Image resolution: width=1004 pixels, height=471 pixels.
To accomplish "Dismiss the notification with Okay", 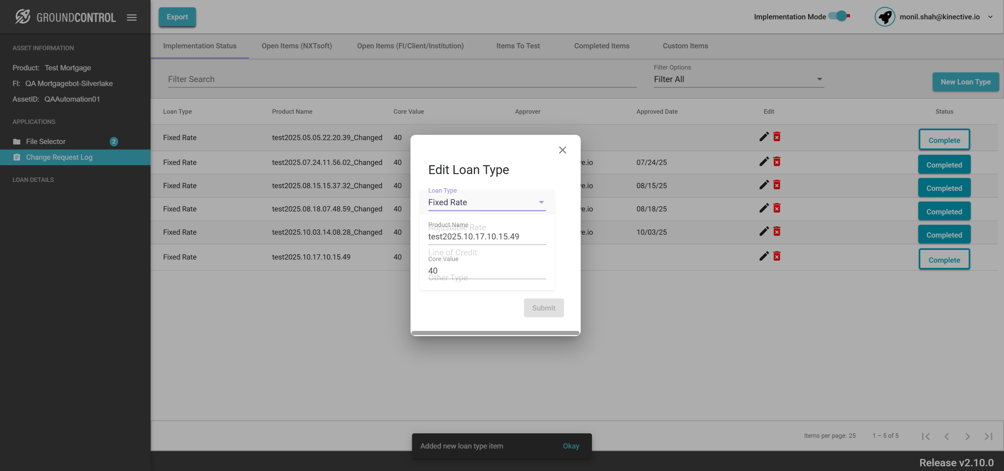I will point(571,446).
